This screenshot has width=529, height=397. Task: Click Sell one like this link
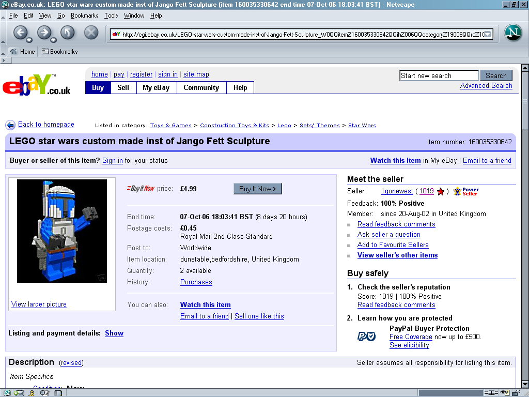(259, 316)
